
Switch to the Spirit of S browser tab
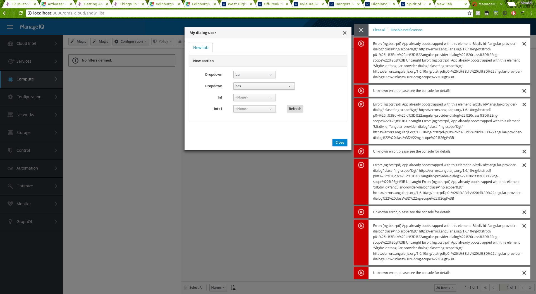416,4
